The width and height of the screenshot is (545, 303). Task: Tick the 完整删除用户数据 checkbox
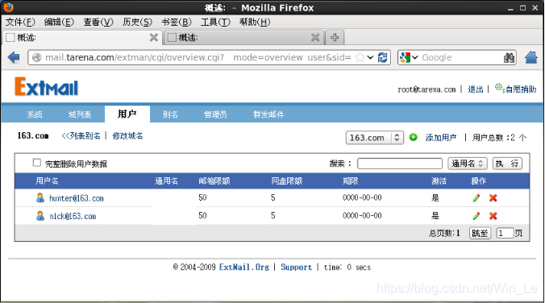(36, 163)
